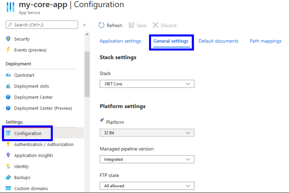This screenshot has width=290, height=193.
Task: Click the Deployment slots chart icon
Action: 8,86
